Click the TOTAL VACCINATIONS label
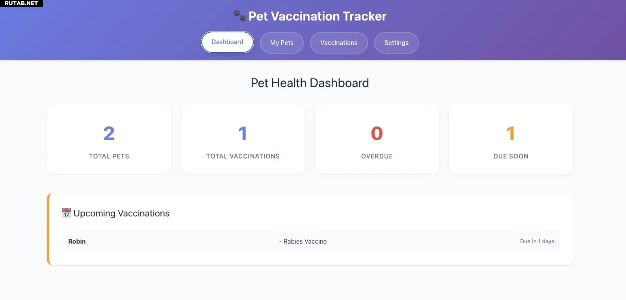This screenshot has width=626, height=300. [243, 156]
